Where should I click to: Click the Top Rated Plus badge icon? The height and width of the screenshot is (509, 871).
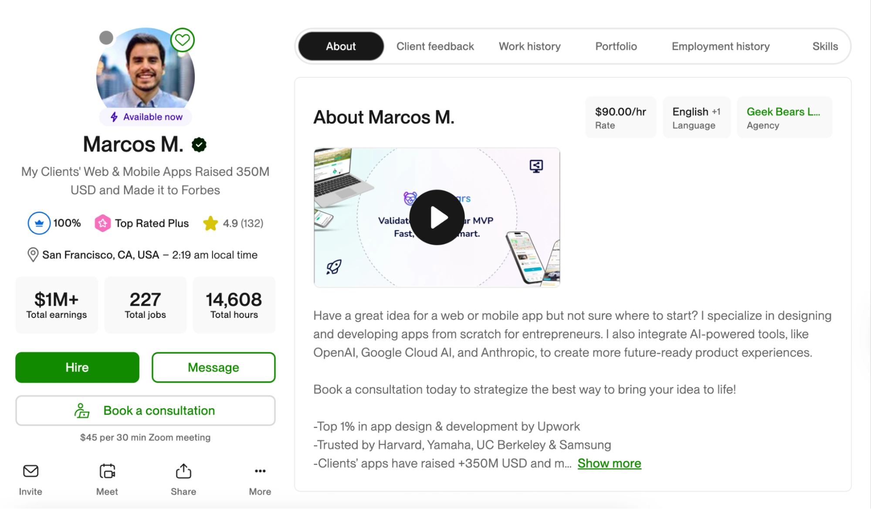pos(102,223)
